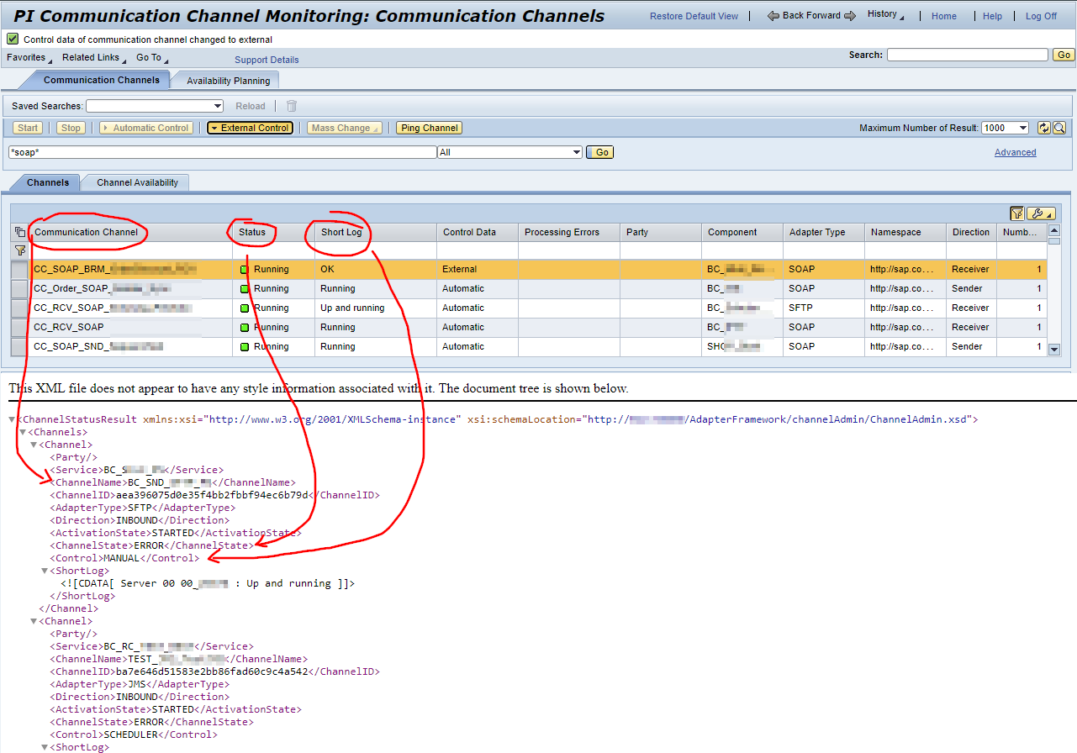The image size is (1077, 753).
Task: Open the Advanced search link
Action: 1015,152
